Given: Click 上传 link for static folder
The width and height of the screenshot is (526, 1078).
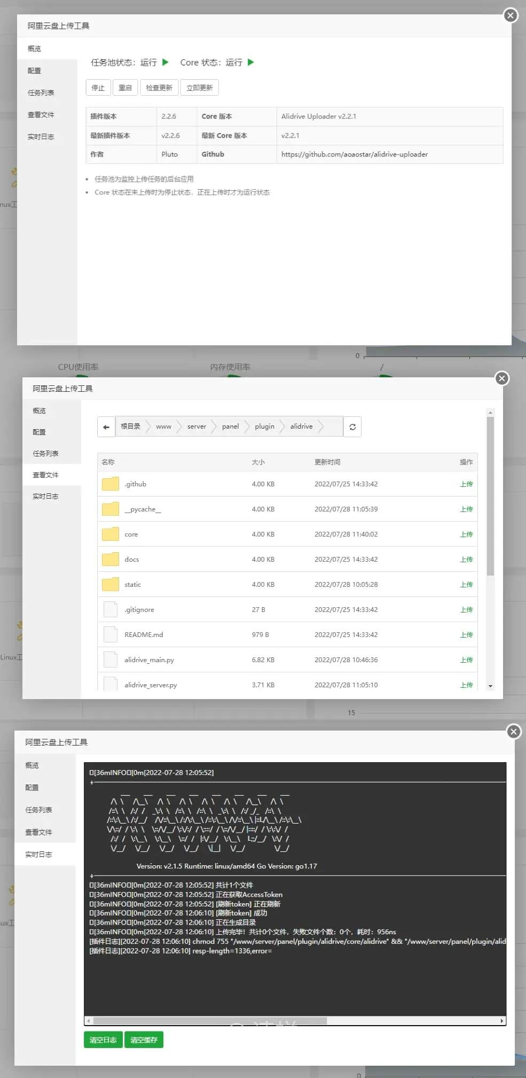Looking at the screenshot, I should click(x=466, y=584).
